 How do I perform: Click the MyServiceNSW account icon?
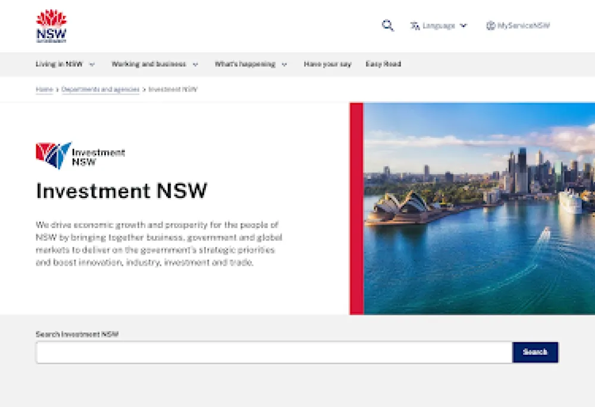(490, 26)
